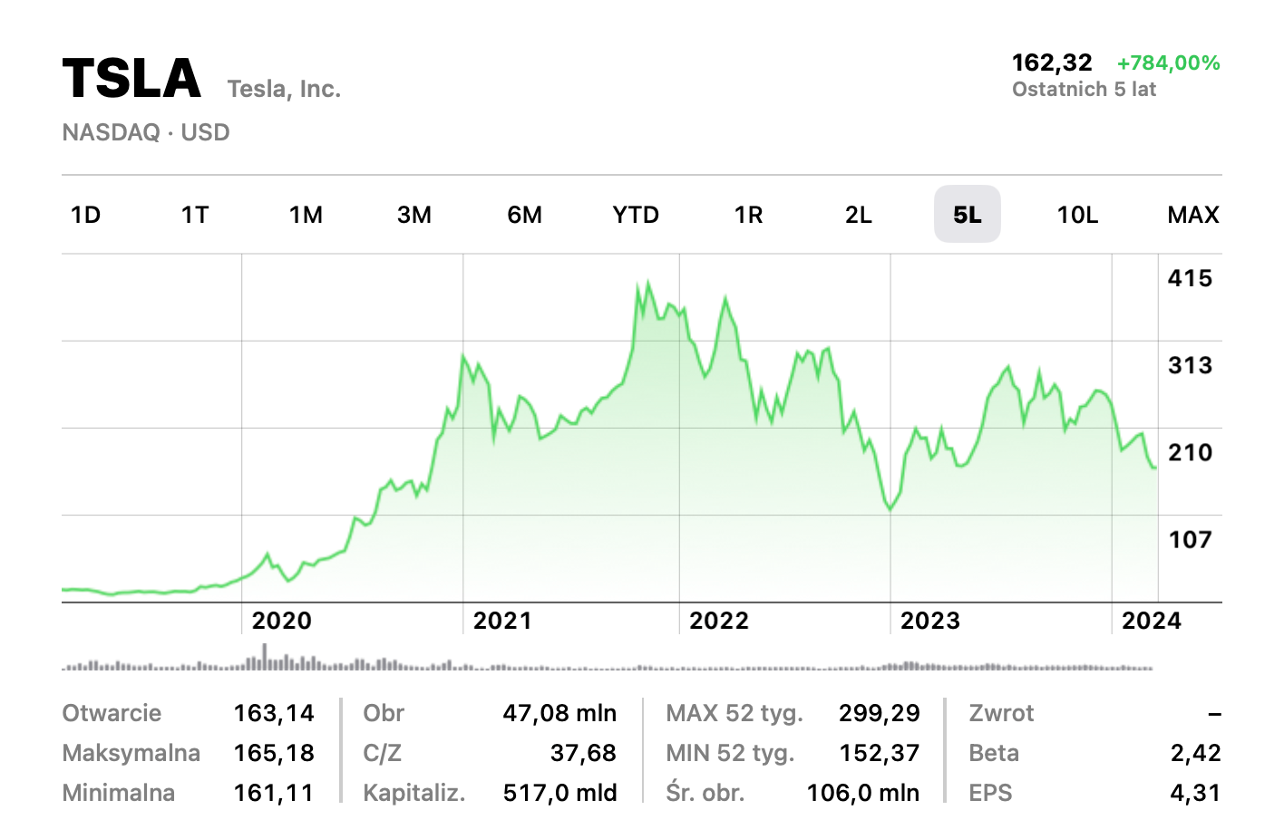Click the Obr value 47,08 mln
This screenshot has width=1284, height=839.
tap(559, 713)
